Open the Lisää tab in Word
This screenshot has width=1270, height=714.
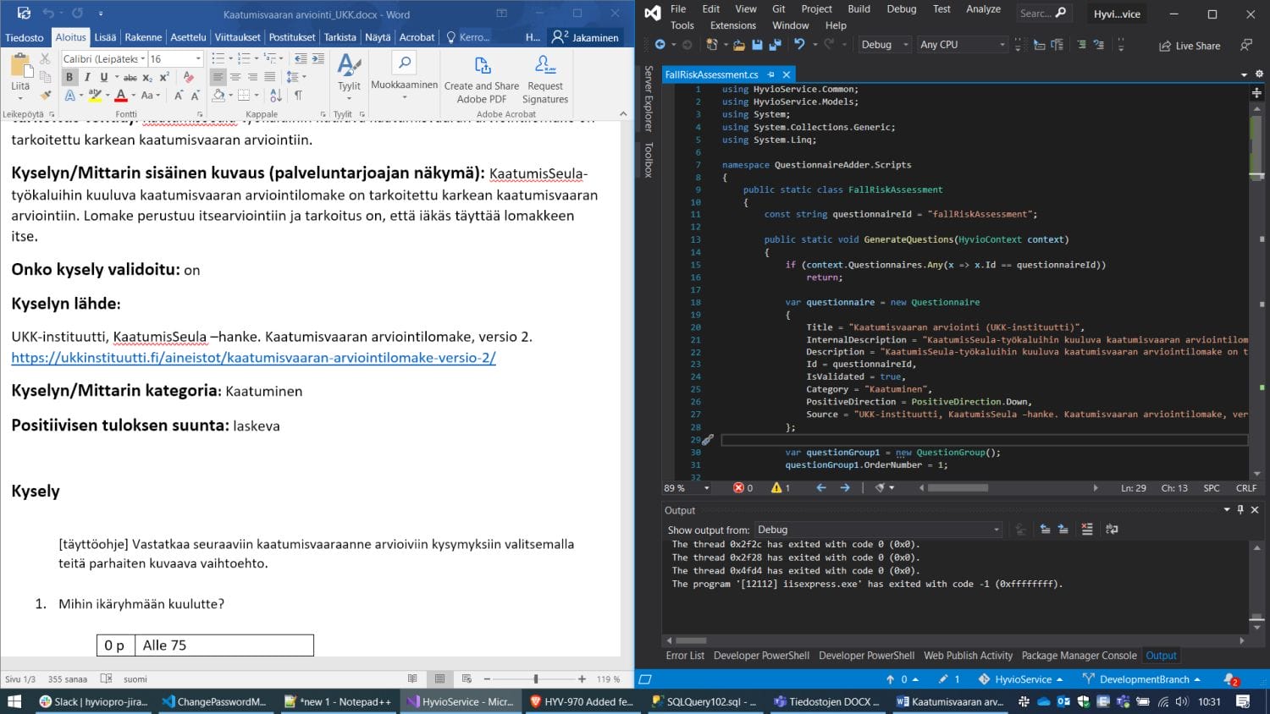tap(105, 37)
